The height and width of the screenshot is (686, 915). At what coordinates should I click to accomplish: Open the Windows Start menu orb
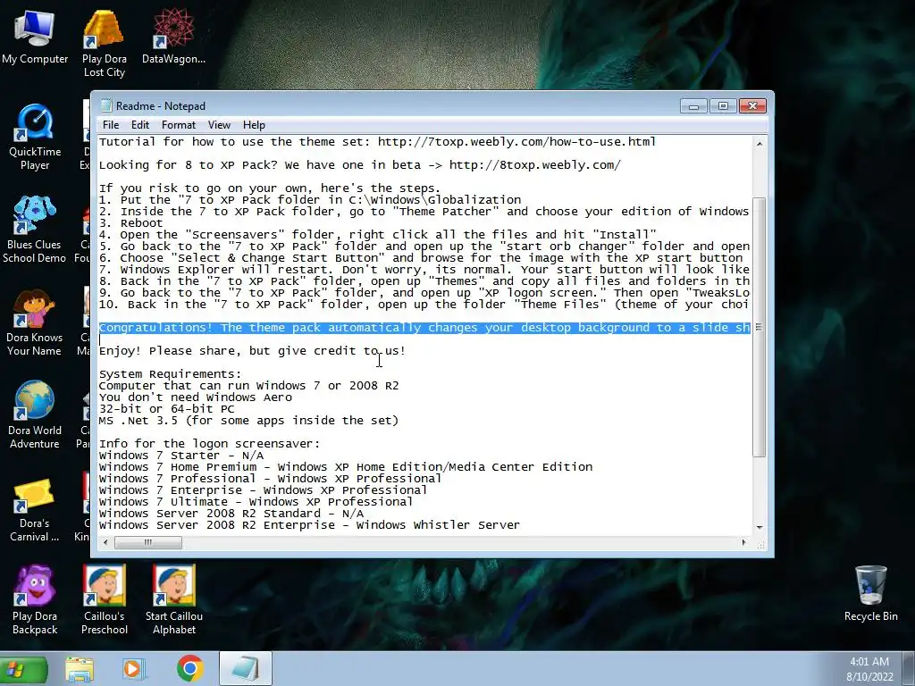click(x=23, y=670)
